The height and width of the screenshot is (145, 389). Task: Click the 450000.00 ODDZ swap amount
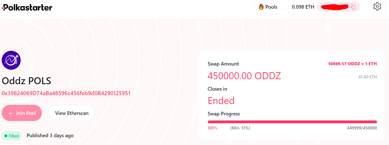tap(244, 76)
